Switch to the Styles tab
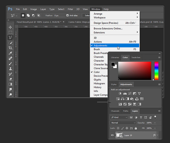170x143 pixels. 114,84
